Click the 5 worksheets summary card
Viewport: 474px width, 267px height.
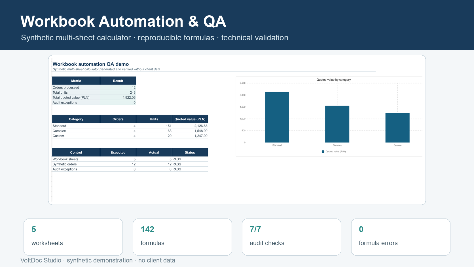click(73, 237)
